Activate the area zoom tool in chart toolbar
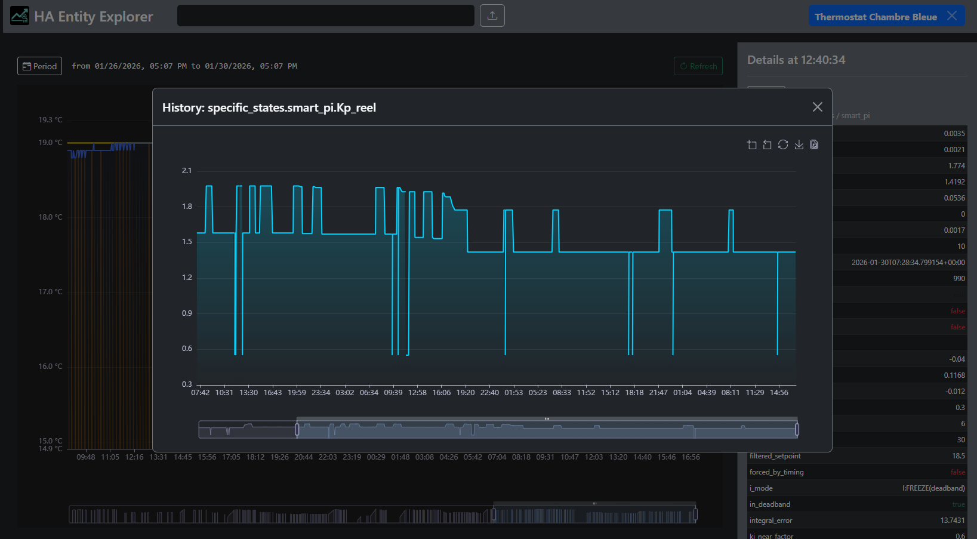977x539 pixels. pos(752,145)
